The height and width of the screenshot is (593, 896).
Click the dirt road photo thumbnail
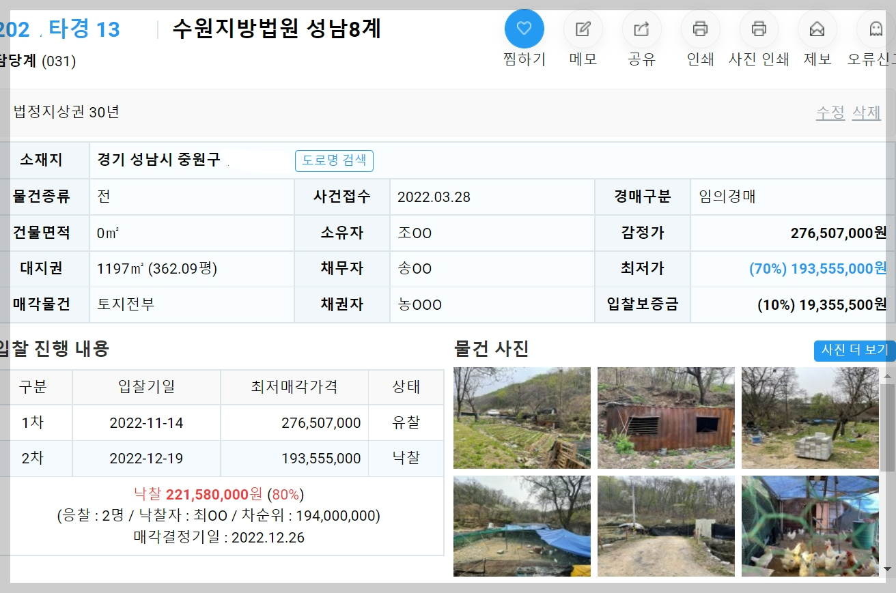coord(666,525)
